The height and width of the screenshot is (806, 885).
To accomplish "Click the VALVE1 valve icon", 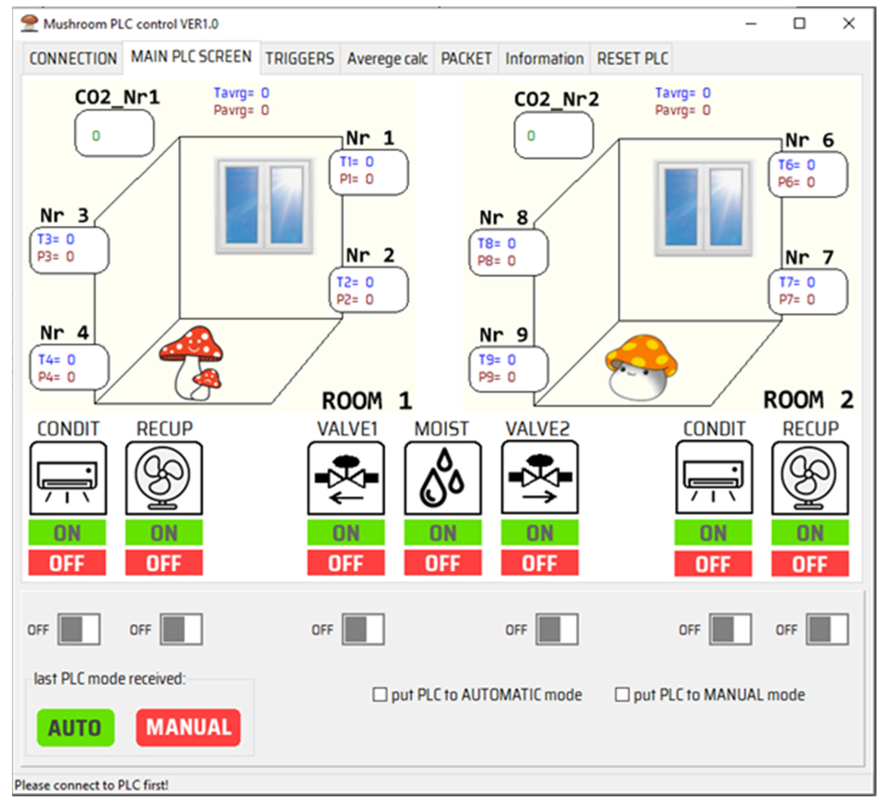I will 346,478.
